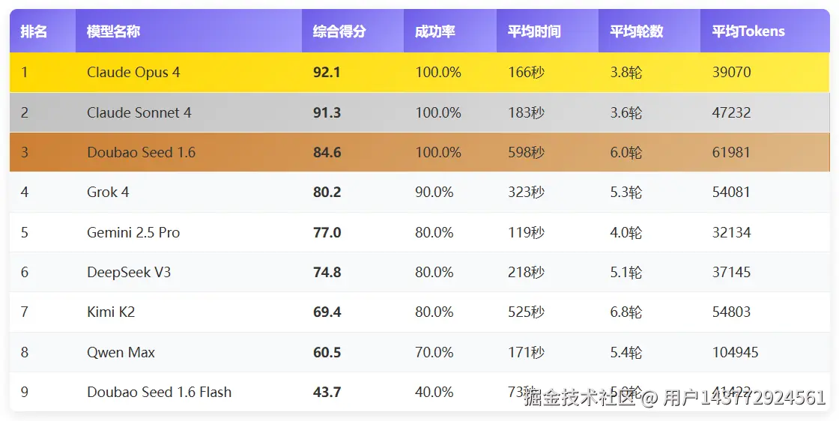This screenshot has height=421, width=839.
Task: Click the 6.8轮 average rounds value
Action: pos(626,312)
